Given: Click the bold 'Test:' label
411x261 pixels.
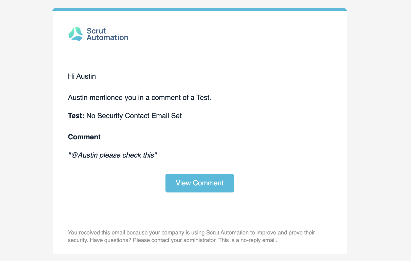Looking at the screenshot, I should (76, 116).
